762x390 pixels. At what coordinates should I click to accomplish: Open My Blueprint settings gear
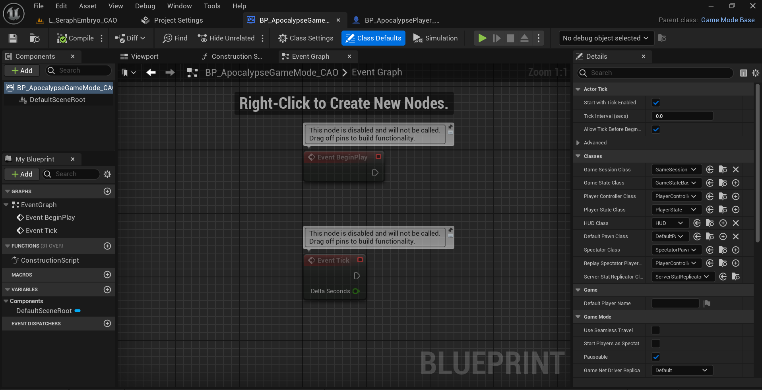pyautogui.click(x=107, y=174)
